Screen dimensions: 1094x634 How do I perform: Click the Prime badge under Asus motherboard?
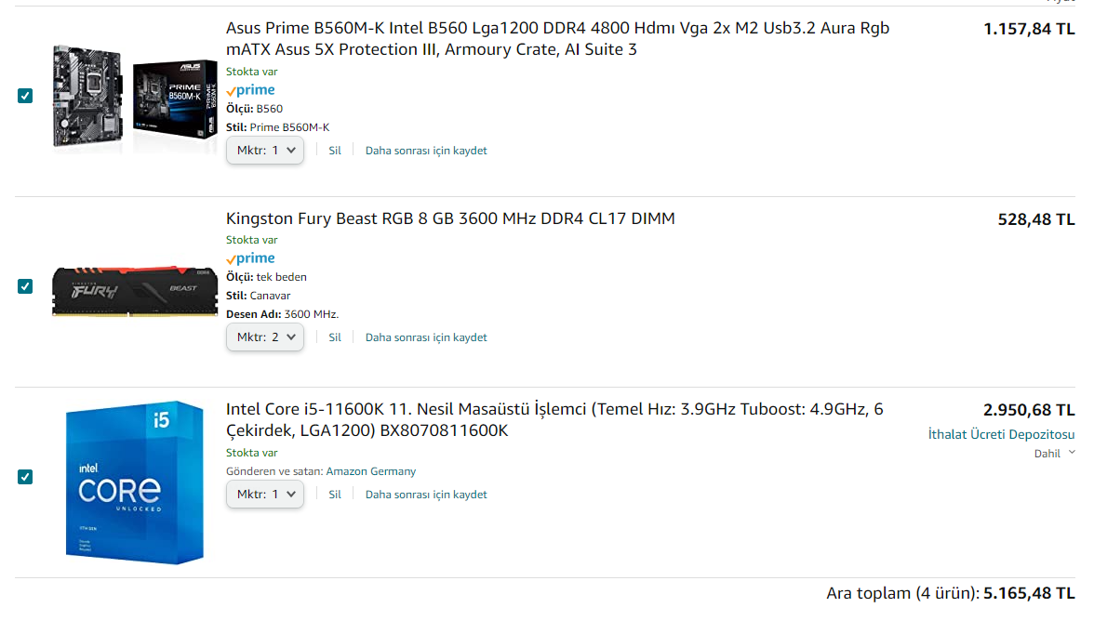pos(251,90)
